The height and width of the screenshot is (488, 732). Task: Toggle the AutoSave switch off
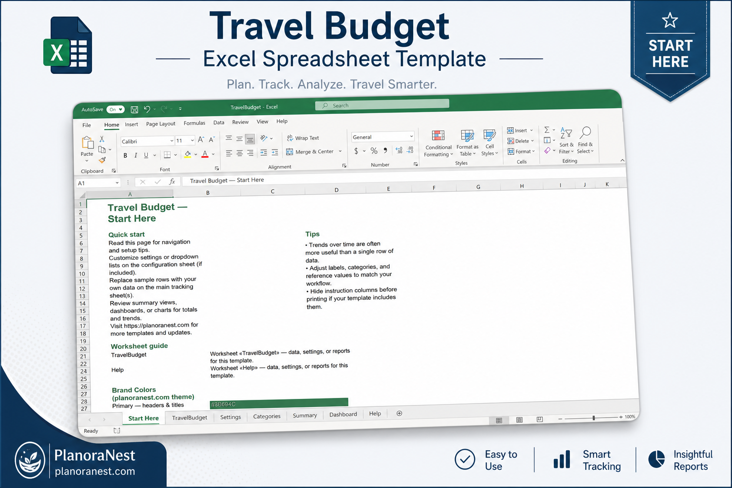pyautogui.click(x=115, y=109)
